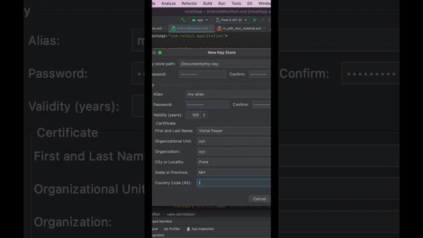Click the City or Locality field

point(233,162)
